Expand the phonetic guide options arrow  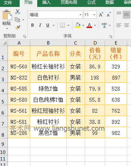point(110,25)
